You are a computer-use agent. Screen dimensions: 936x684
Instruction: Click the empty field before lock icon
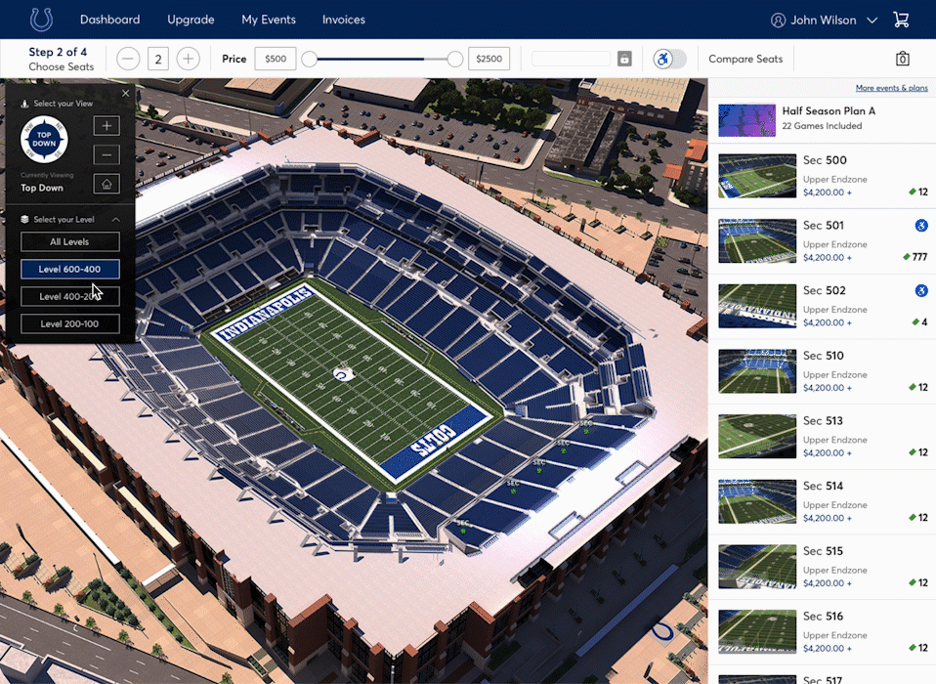tap(571, 59)
